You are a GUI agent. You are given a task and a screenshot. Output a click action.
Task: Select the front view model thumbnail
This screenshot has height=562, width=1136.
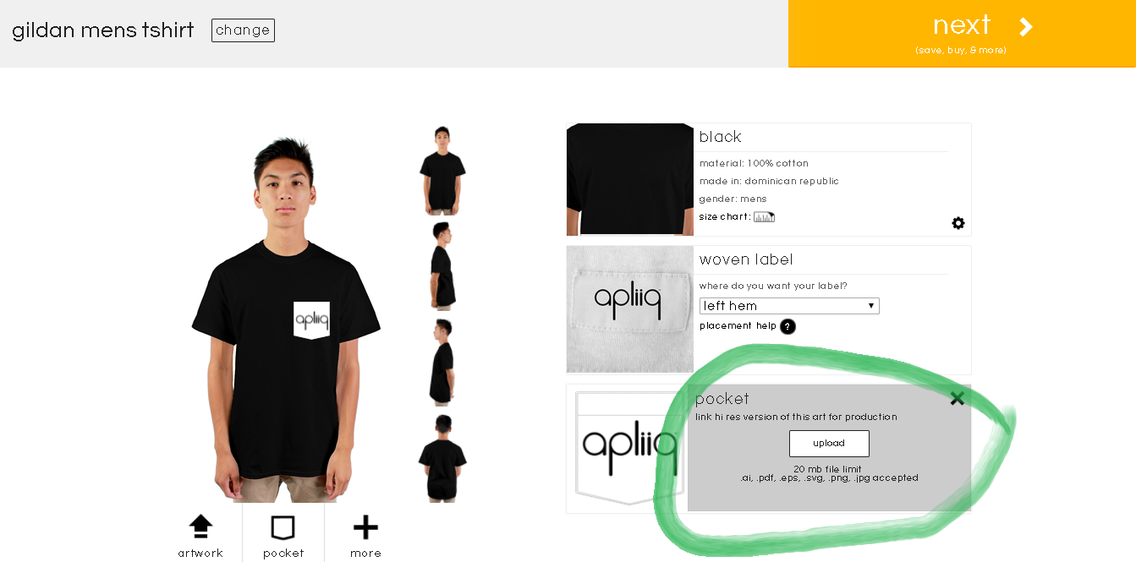[x=442, y=171]
